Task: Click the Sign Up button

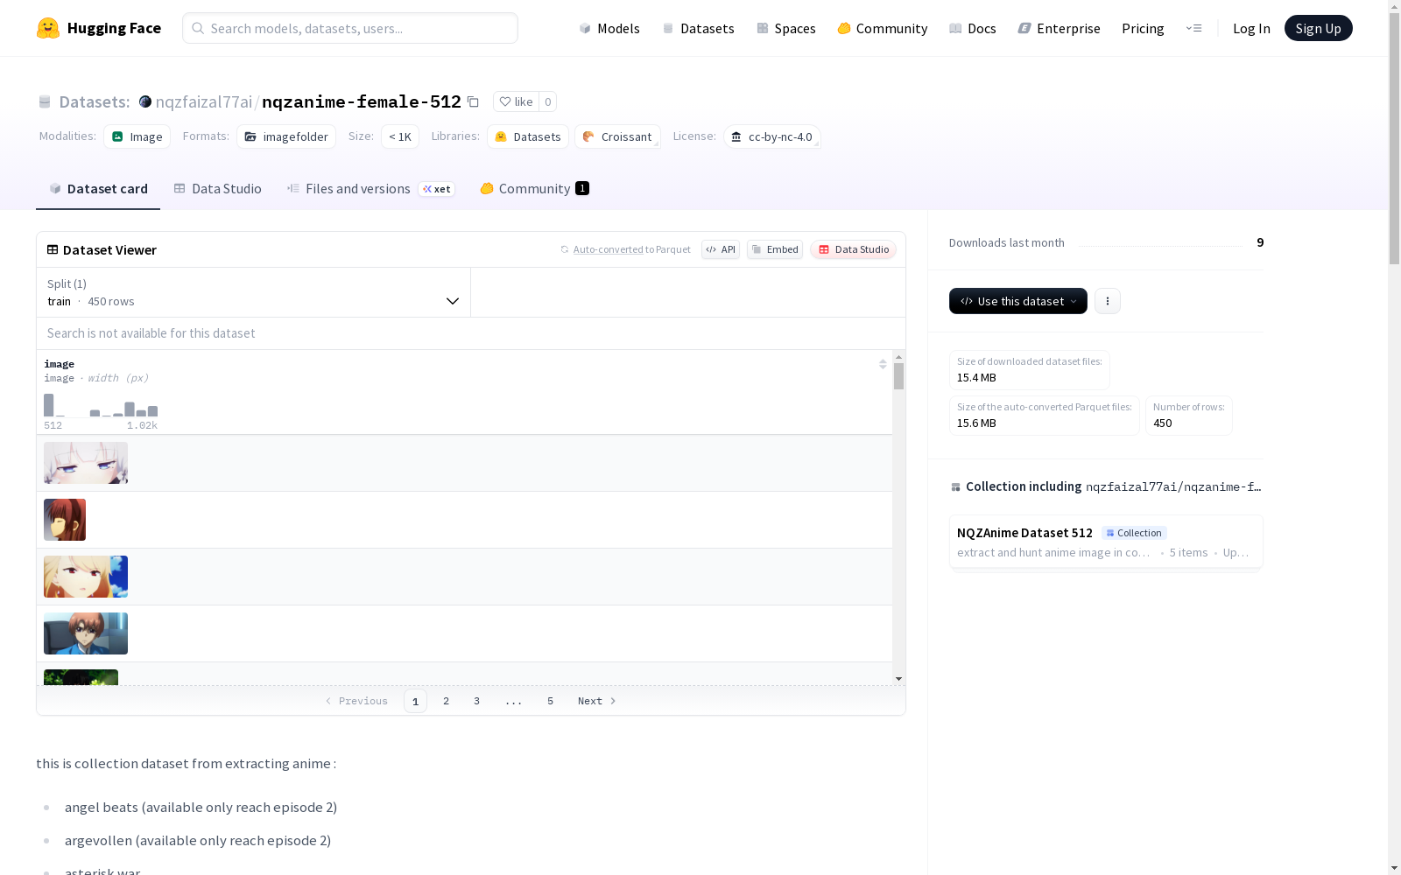Action: [1318, 28]
